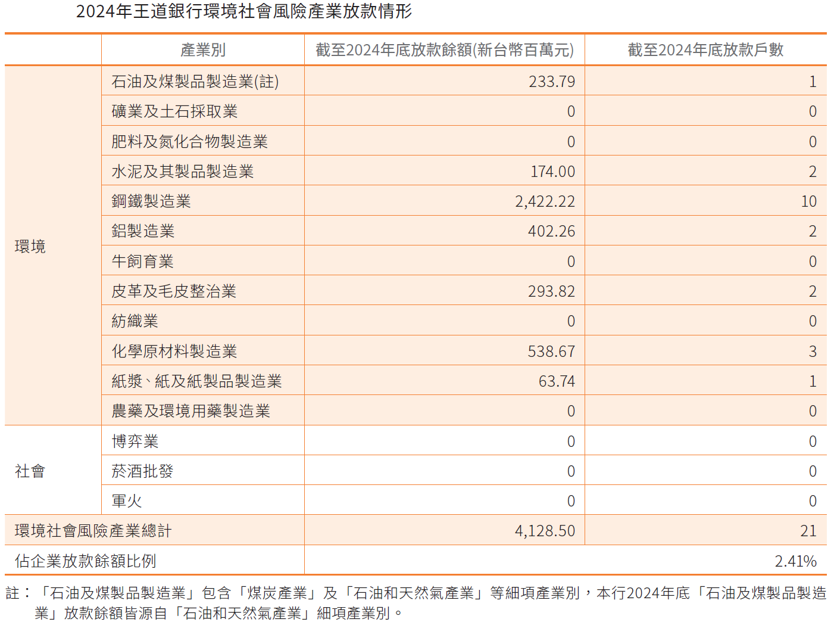
Task: Click the 放款餘額(新台幣百萬元) column header
Action: (444, 50)
